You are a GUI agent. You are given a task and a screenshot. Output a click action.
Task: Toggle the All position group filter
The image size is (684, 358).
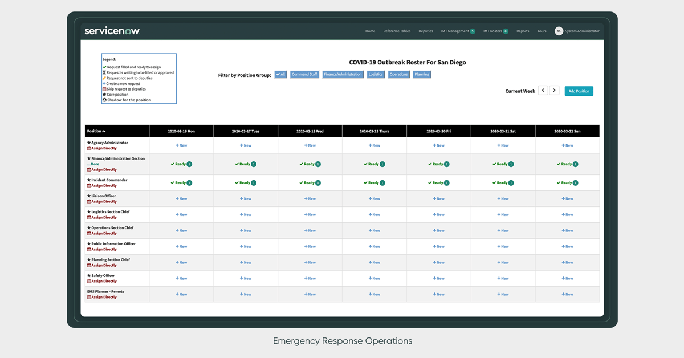pos(280,74)
